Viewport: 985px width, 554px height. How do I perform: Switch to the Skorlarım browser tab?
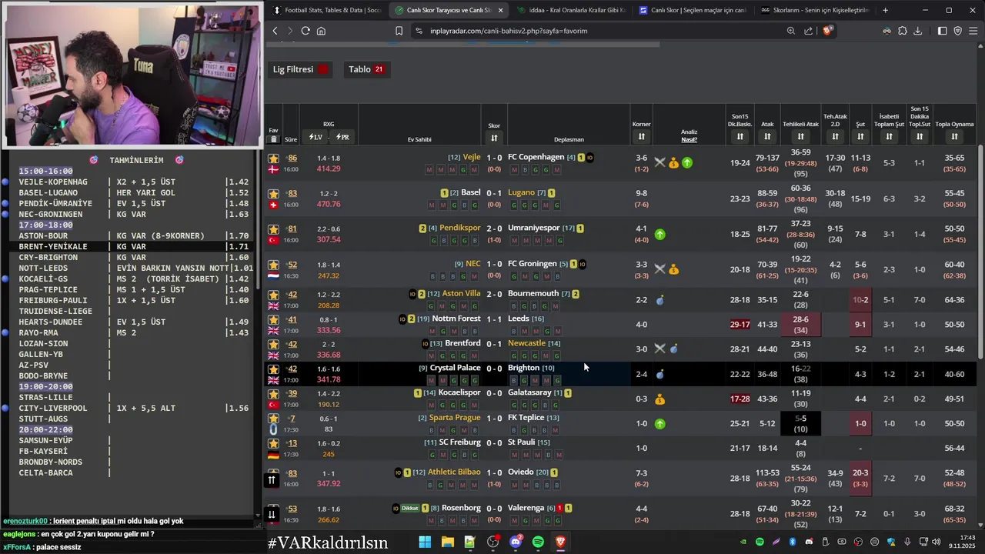click(814, 10)
